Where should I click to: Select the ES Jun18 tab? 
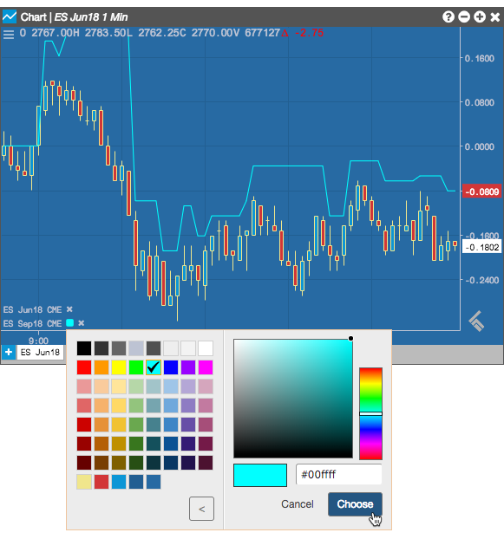(x=40, y=353)
